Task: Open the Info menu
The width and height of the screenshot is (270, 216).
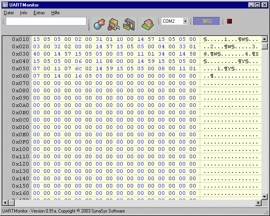Action: [x=24, y=13]
